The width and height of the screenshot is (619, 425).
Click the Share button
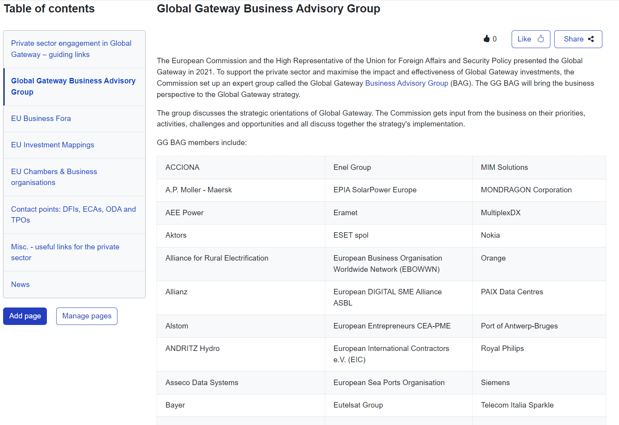coord(578,39)
